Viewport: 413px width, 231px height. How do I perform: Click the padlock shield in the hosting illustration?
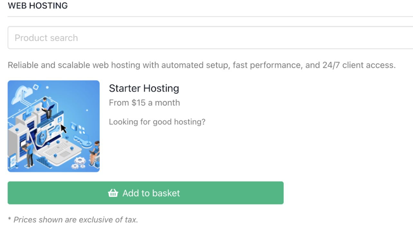41,138
